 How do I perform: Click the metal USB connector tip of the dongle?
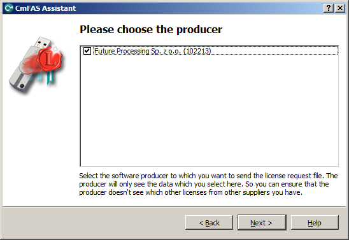(x=42, y=42)
